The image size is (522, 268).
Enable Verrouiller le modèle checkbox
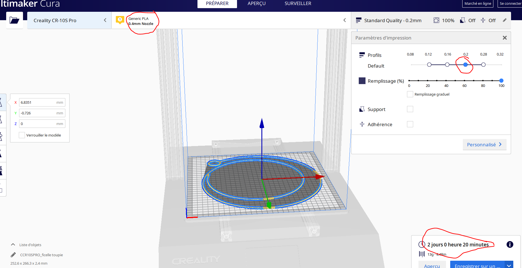pos(22,135)
